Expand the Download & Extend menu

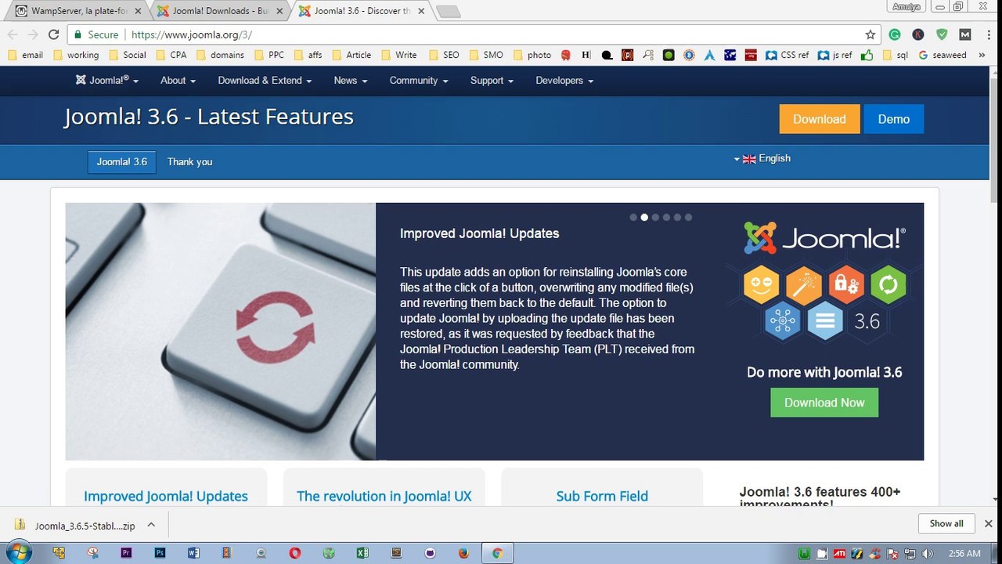265,80
